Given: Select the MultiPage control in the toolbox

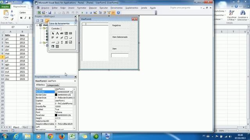Looking at the screenshot, I should point(57,42).
